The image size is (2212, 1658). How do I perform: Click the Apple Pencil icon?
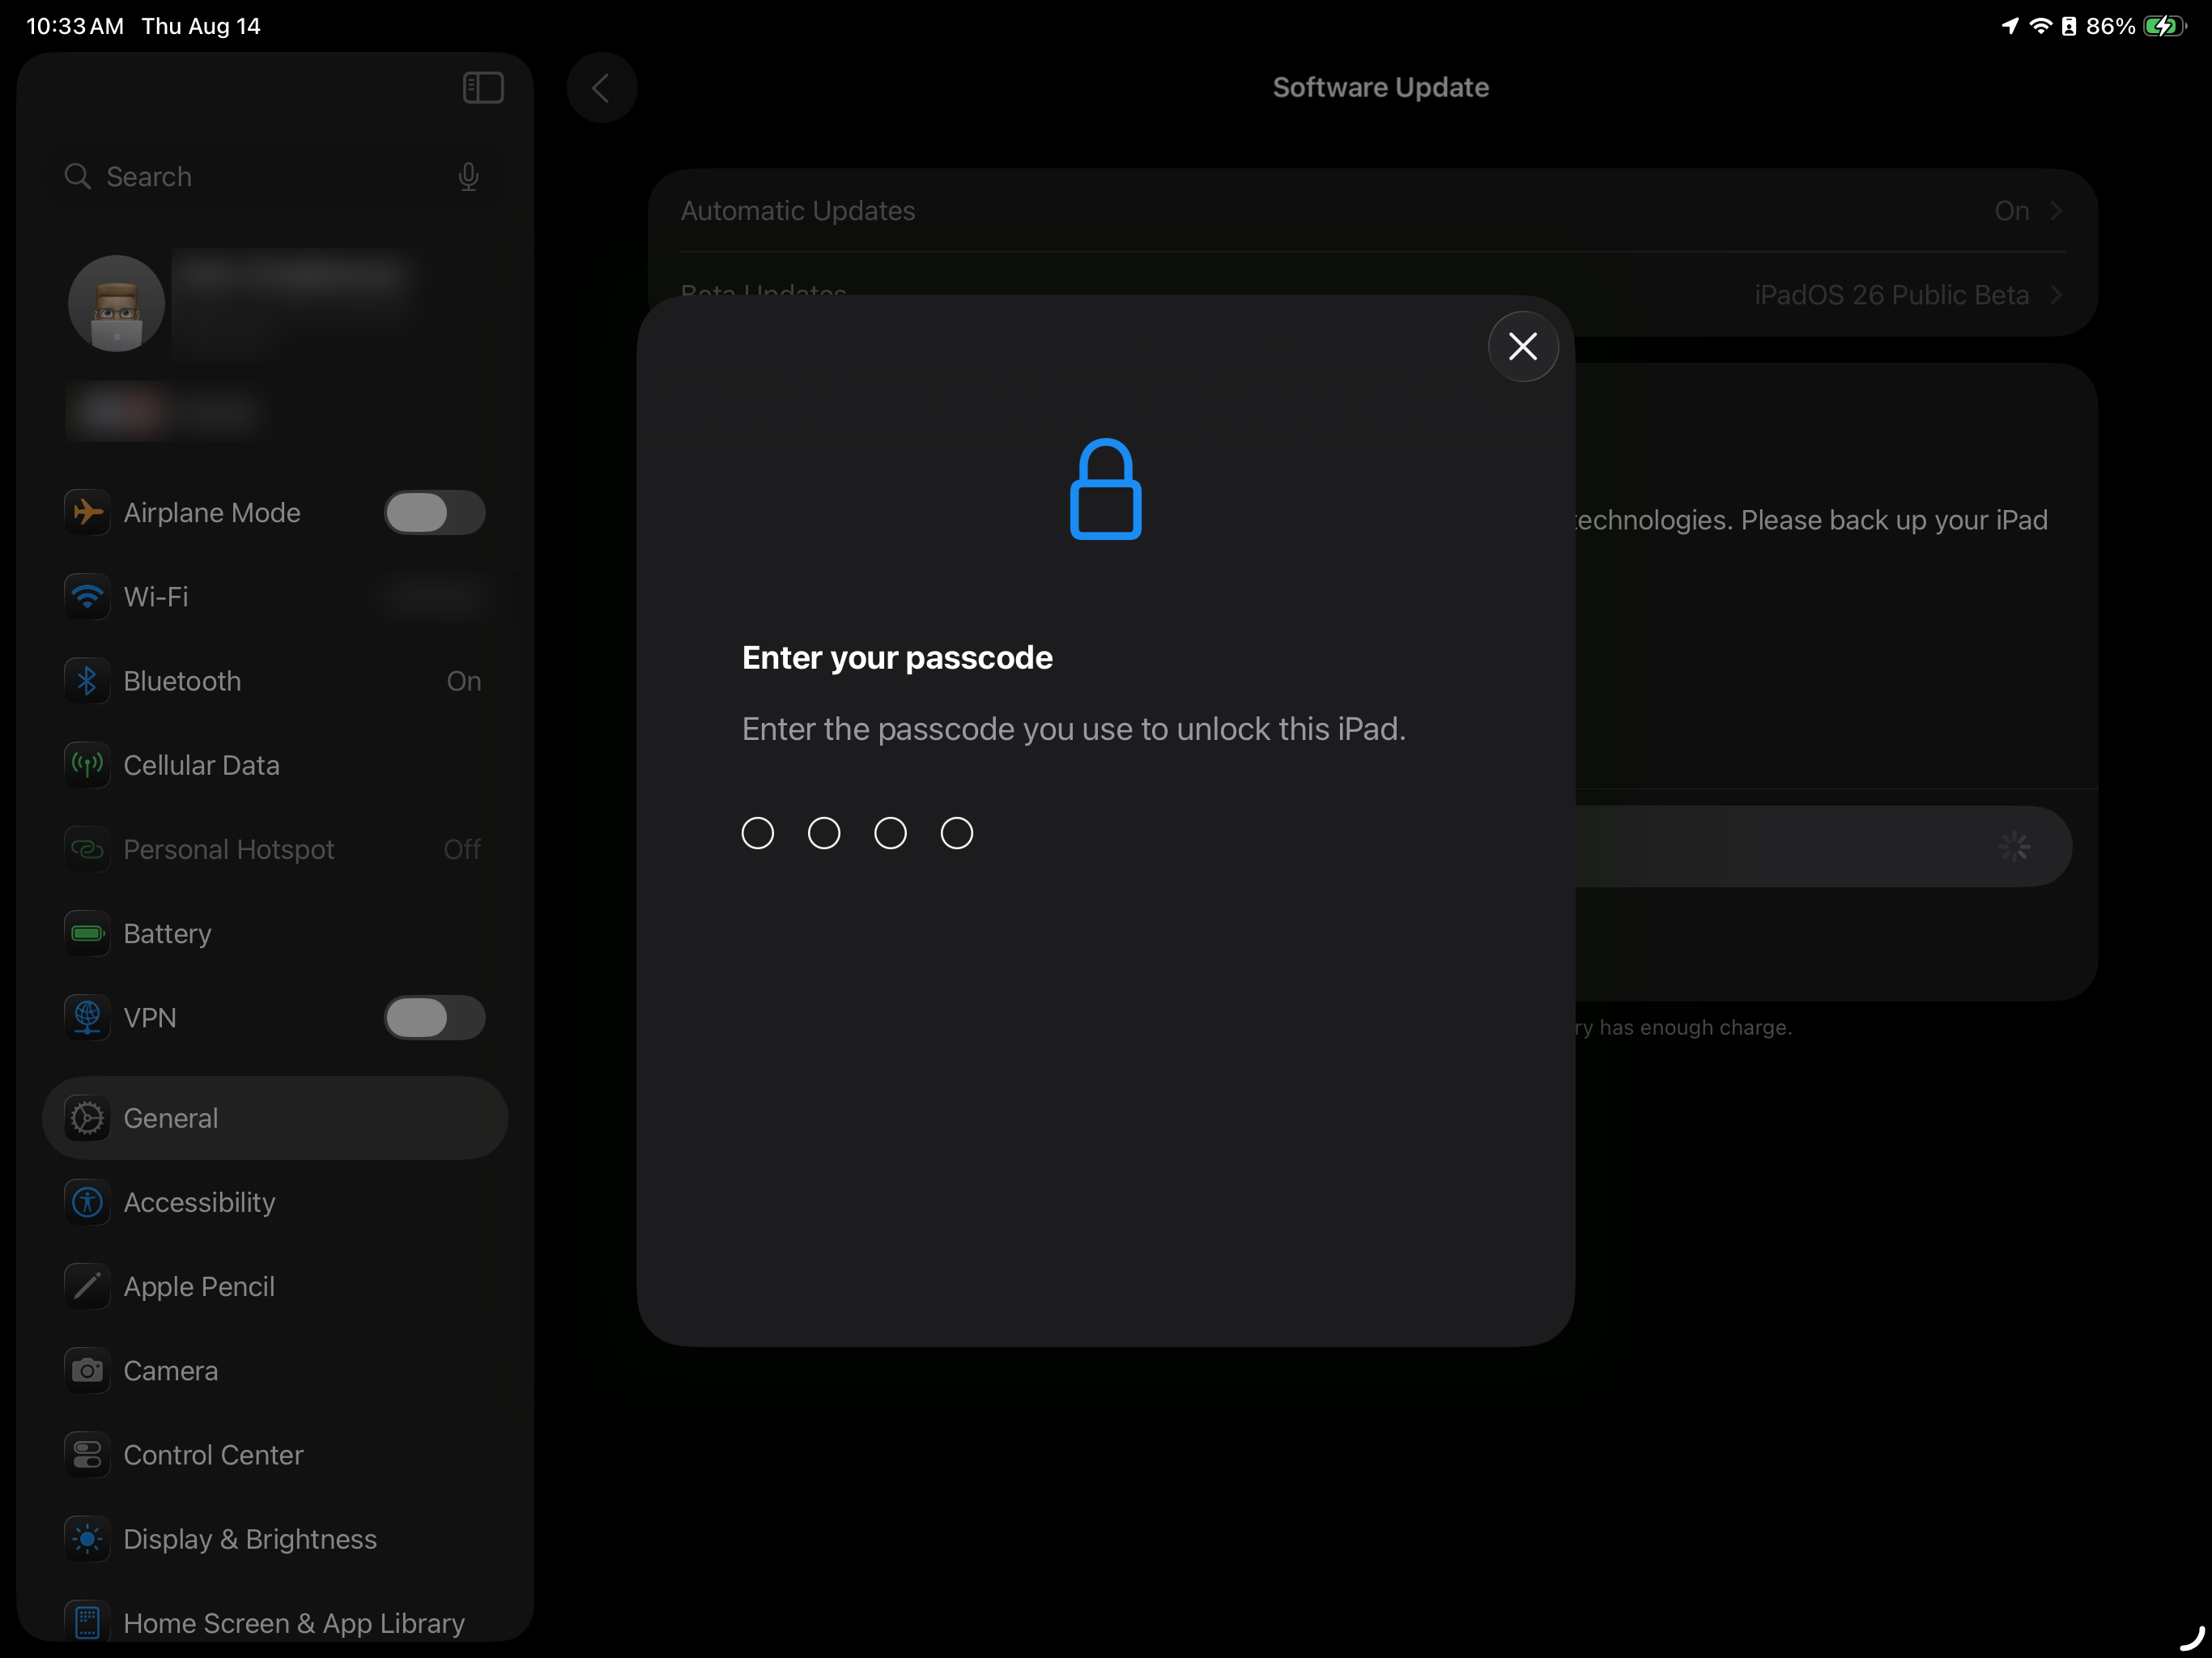tap(87, 1286)
